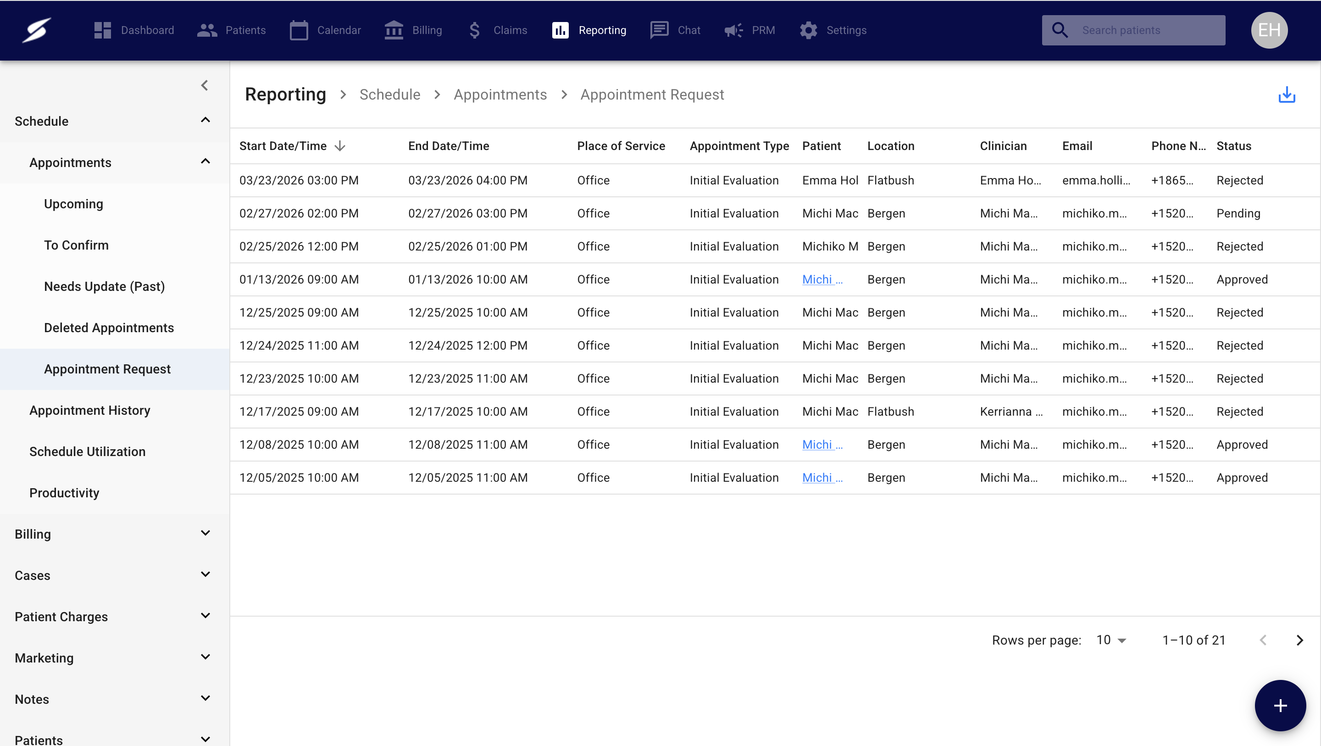The image size is (1321, 746).
Task: Open the PRM megaphone icon
Action: point(733,30)
